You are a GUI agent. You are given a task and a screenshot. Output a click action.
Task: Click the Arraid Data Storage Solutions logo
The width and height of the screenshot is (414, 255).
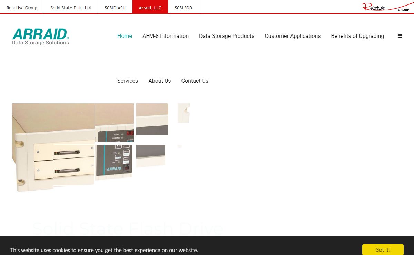[40, 37]
